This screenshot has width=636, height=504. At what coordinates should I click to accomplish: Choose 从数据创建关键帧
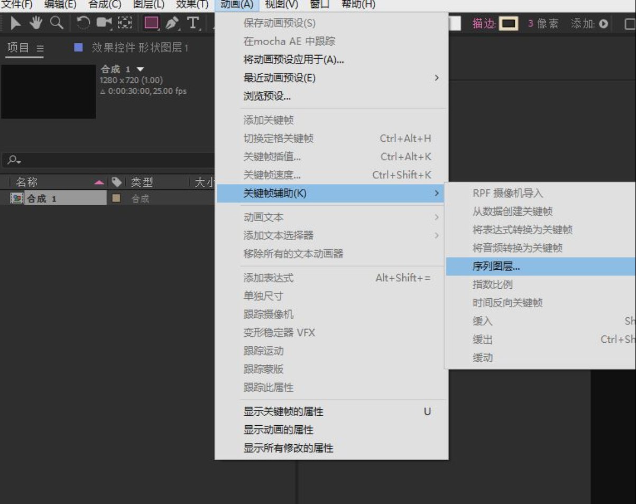coord(541,212)
